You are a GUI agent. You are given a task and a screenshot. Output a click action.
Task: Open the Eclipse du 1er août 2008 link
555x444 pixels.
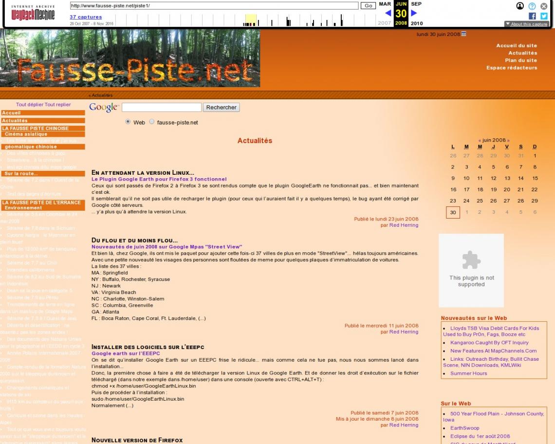tap(480, 436)
